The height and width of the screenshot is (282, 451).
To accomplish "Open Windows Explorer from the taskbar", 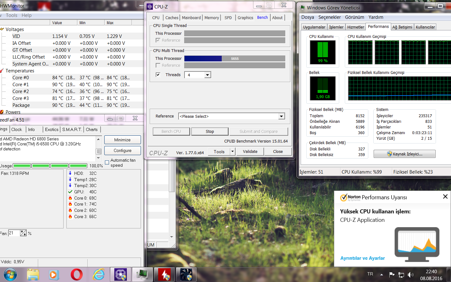I will pos(33,275).
